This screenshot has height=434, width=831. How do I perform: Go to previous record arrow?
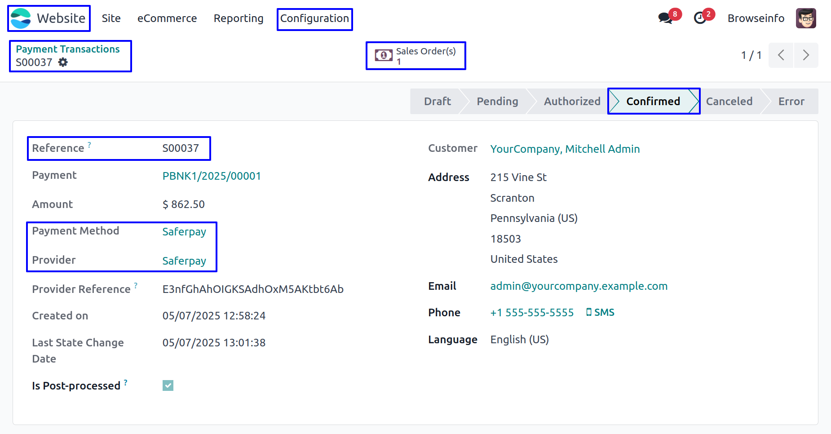[x=781, y=55]
